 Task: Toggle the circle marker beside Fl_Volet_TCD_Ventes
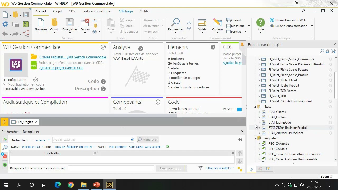[x=330, y=91]
